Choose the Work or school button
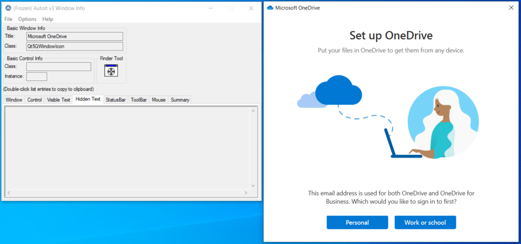Screen dimensions: 521x244 coord(425,223)
